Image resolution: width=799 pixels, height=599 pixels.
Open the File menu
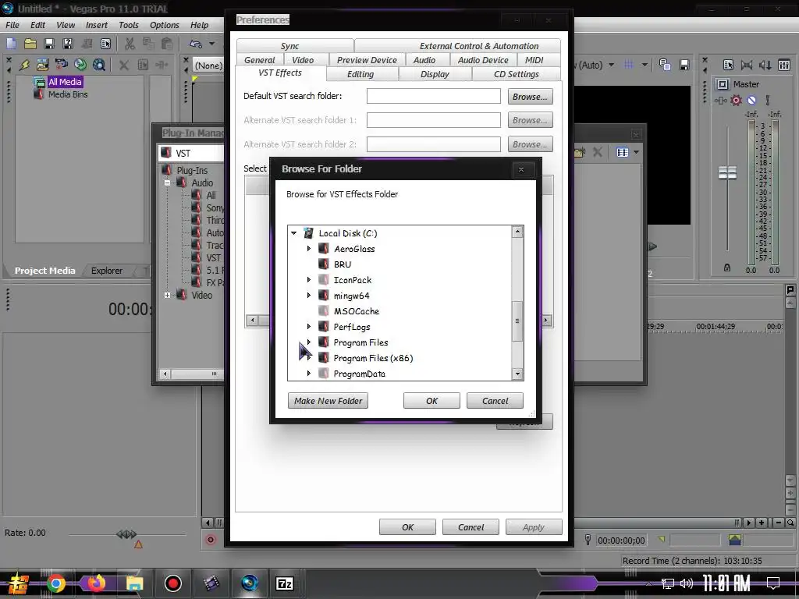click(x=12, y=25)
